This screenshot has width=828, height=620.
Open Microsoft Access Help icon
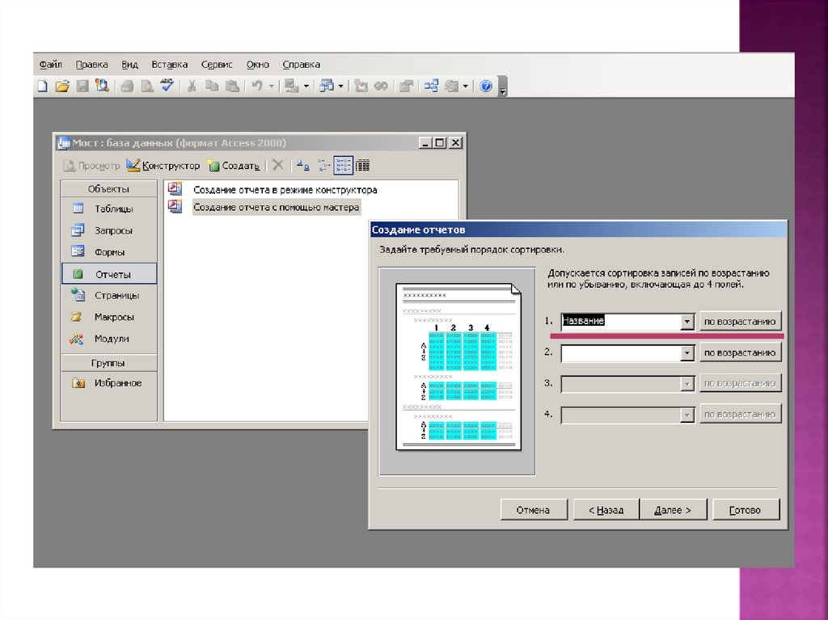pyautogui.click(x=486, y=86)
